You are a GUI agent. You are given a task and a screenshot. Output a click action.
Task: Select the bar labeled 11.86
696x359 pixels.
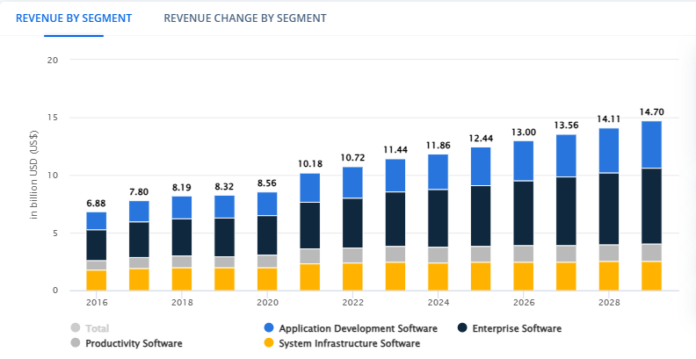click(x=439, y=222)
